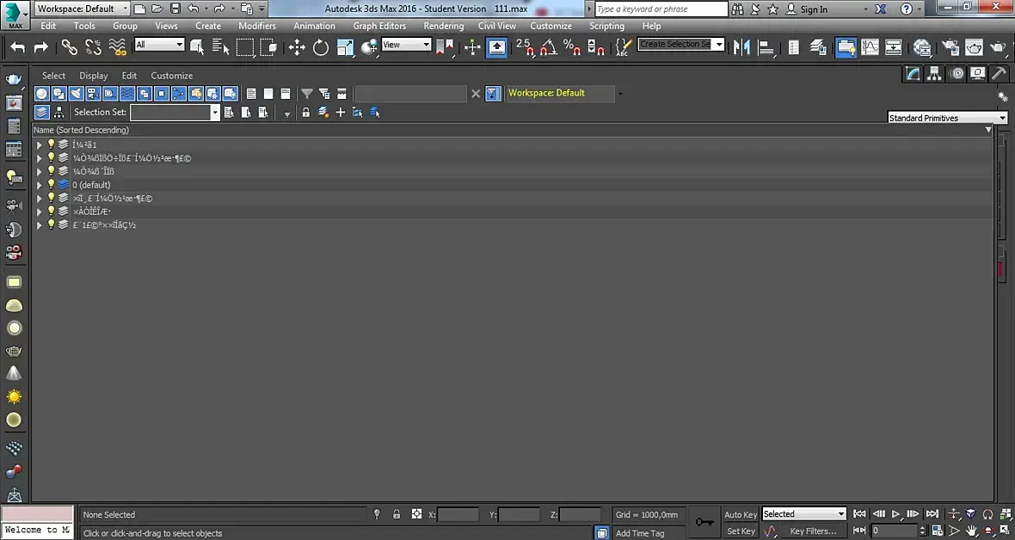
Task: Open the explorer's Customize menu
Action: (x=171, y=76)
